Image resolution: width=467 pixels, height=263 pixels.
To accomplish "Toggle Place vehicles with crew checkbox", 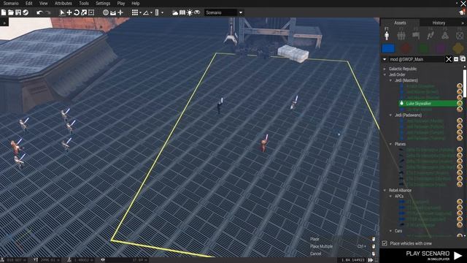I will [385, 243].
